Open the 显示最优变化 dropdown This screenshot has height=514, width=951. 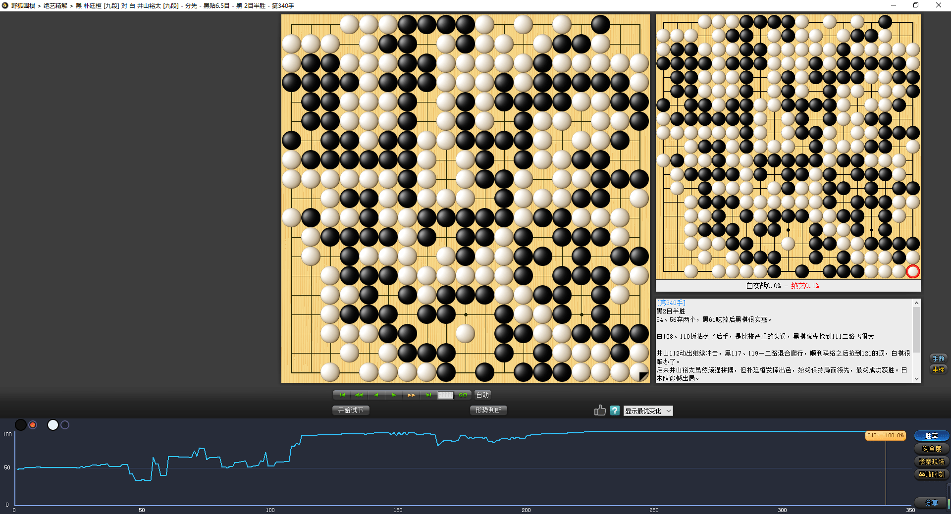click(648, 411)
